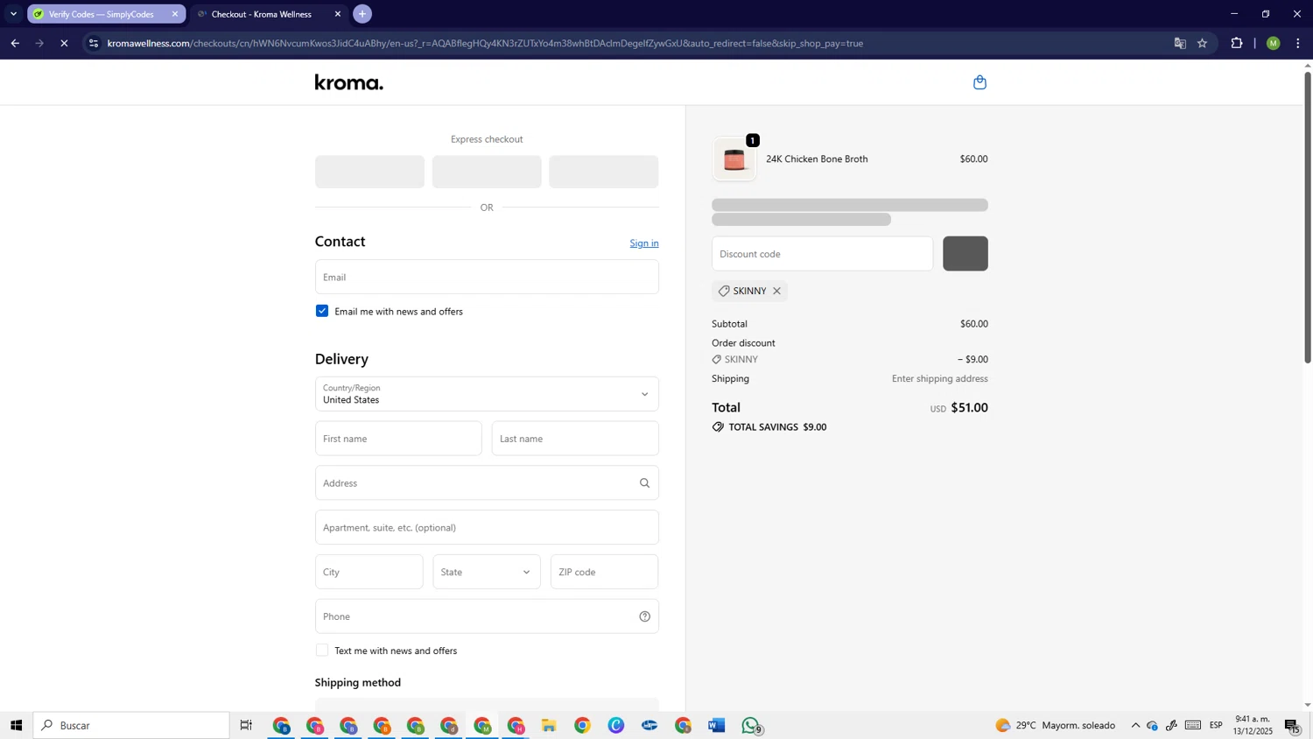This screenshot has width=1313, height=739.
Task: Open WhatsApp from the taskbar
Action: click(751, 725)
